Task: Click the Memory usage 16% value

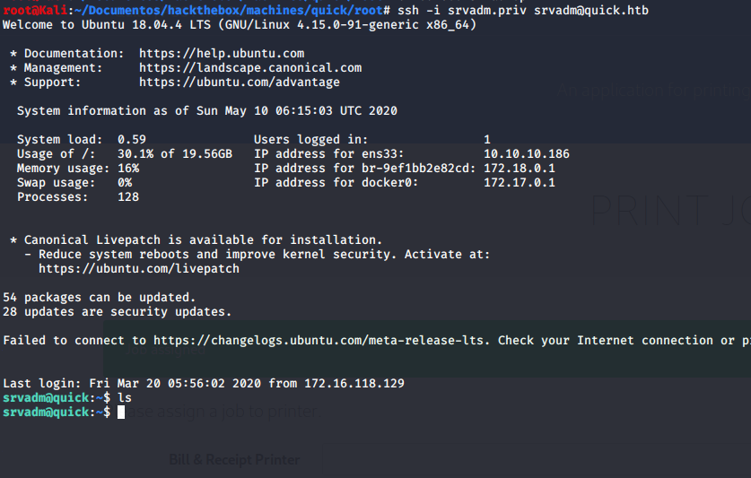Action: (128, 169)
